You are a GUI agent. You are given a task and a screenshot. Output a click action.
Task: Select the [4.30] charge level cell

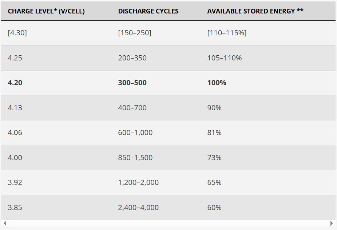(17, 33)
